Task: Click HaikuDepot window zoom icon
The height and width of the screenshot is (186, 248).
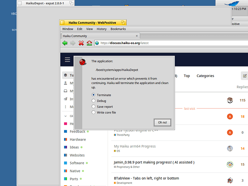Action: (x=71, y=3)
